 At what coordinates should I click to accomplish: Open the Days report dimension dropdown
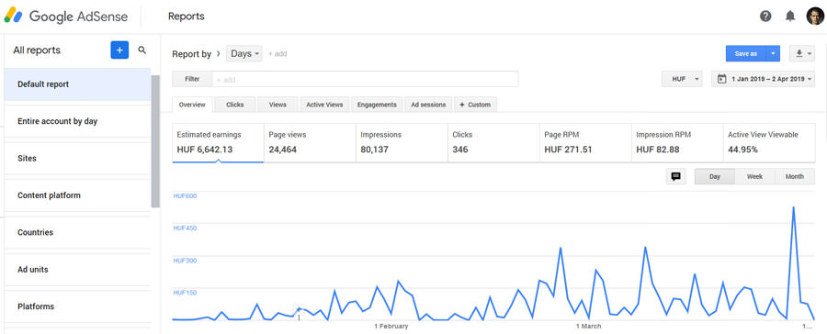coord(244,54)
